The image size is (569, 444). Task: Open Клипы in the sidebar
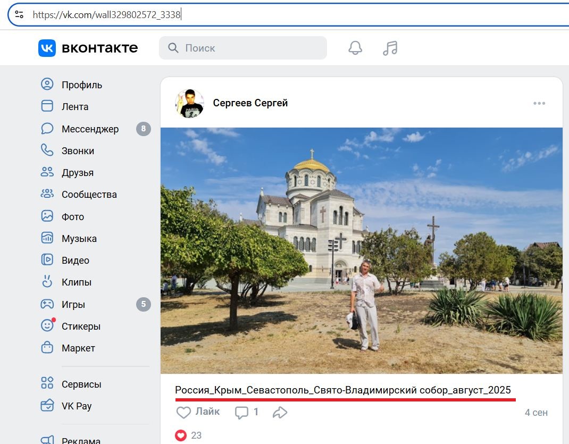[76, 282]
